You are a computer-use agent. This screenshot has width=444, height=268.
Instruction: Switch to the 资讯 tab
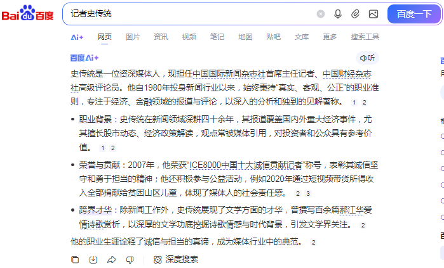[161, 37]
